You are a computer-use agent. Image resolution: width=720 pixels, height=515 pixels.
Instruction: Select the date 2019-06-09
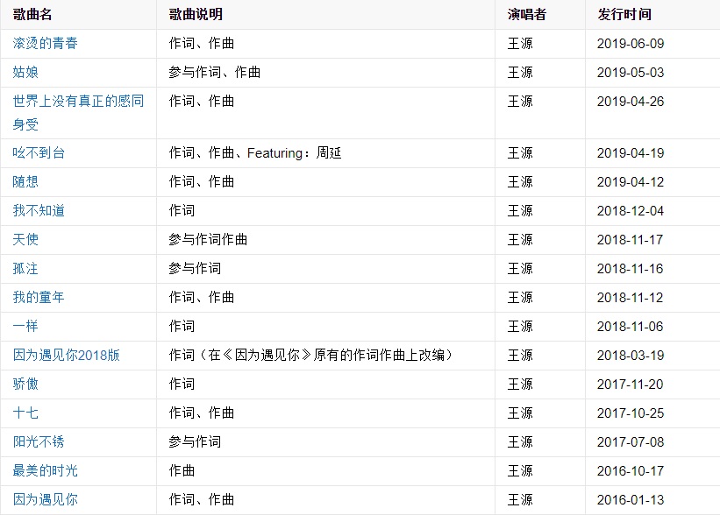[x=631, y=43]
